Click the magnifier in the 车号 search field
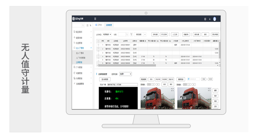Screen dimensions: 259x137 (x=127, y=34)
